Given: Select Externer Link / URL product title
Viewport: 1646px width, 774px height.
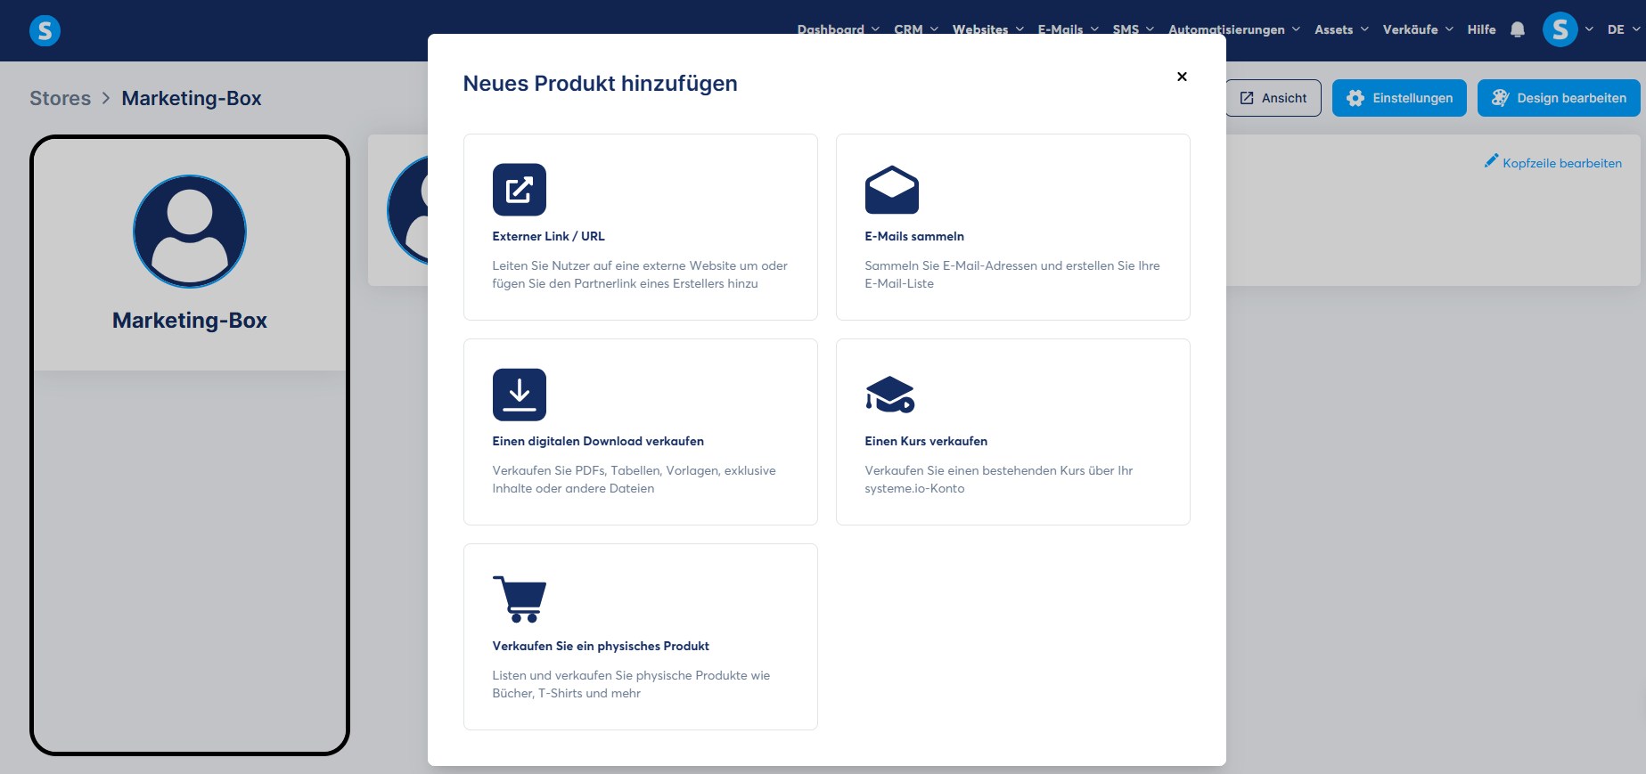Looking at the screenshot, I should click(548, 236).
